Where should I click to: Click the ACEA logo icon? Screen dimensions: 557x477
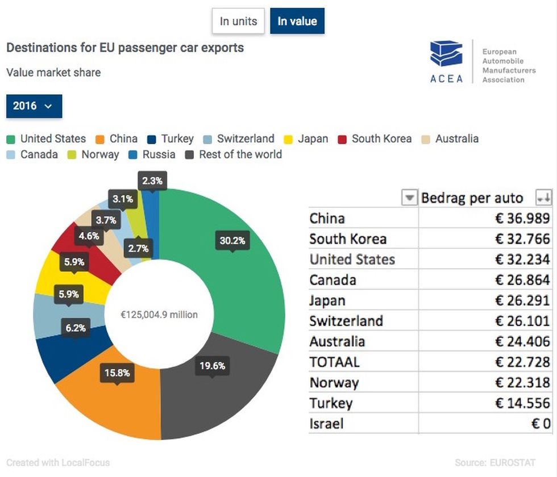(x=446, y=53)
